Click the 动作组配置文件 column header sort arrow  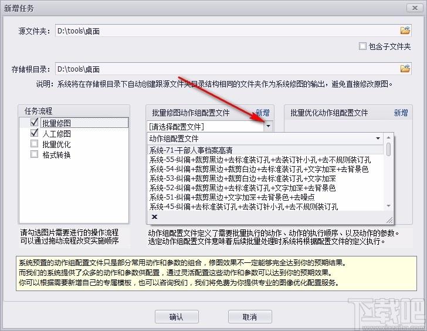click(x=378, y=139)
